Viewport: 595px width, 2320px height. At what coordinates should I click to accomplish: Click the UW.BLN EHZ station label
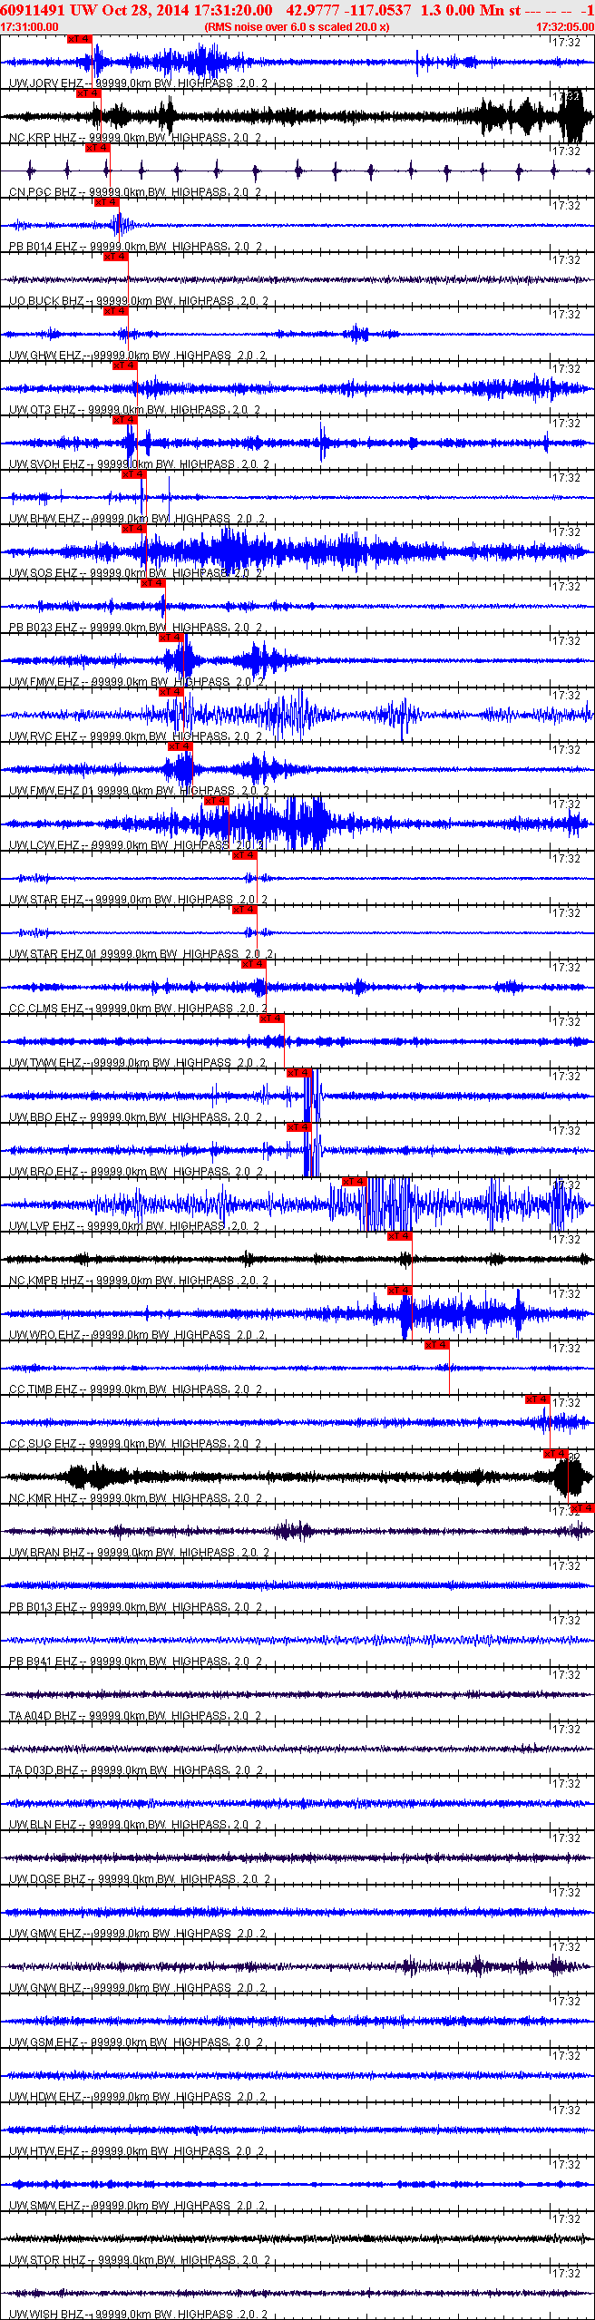click(x=44, y=1825)
